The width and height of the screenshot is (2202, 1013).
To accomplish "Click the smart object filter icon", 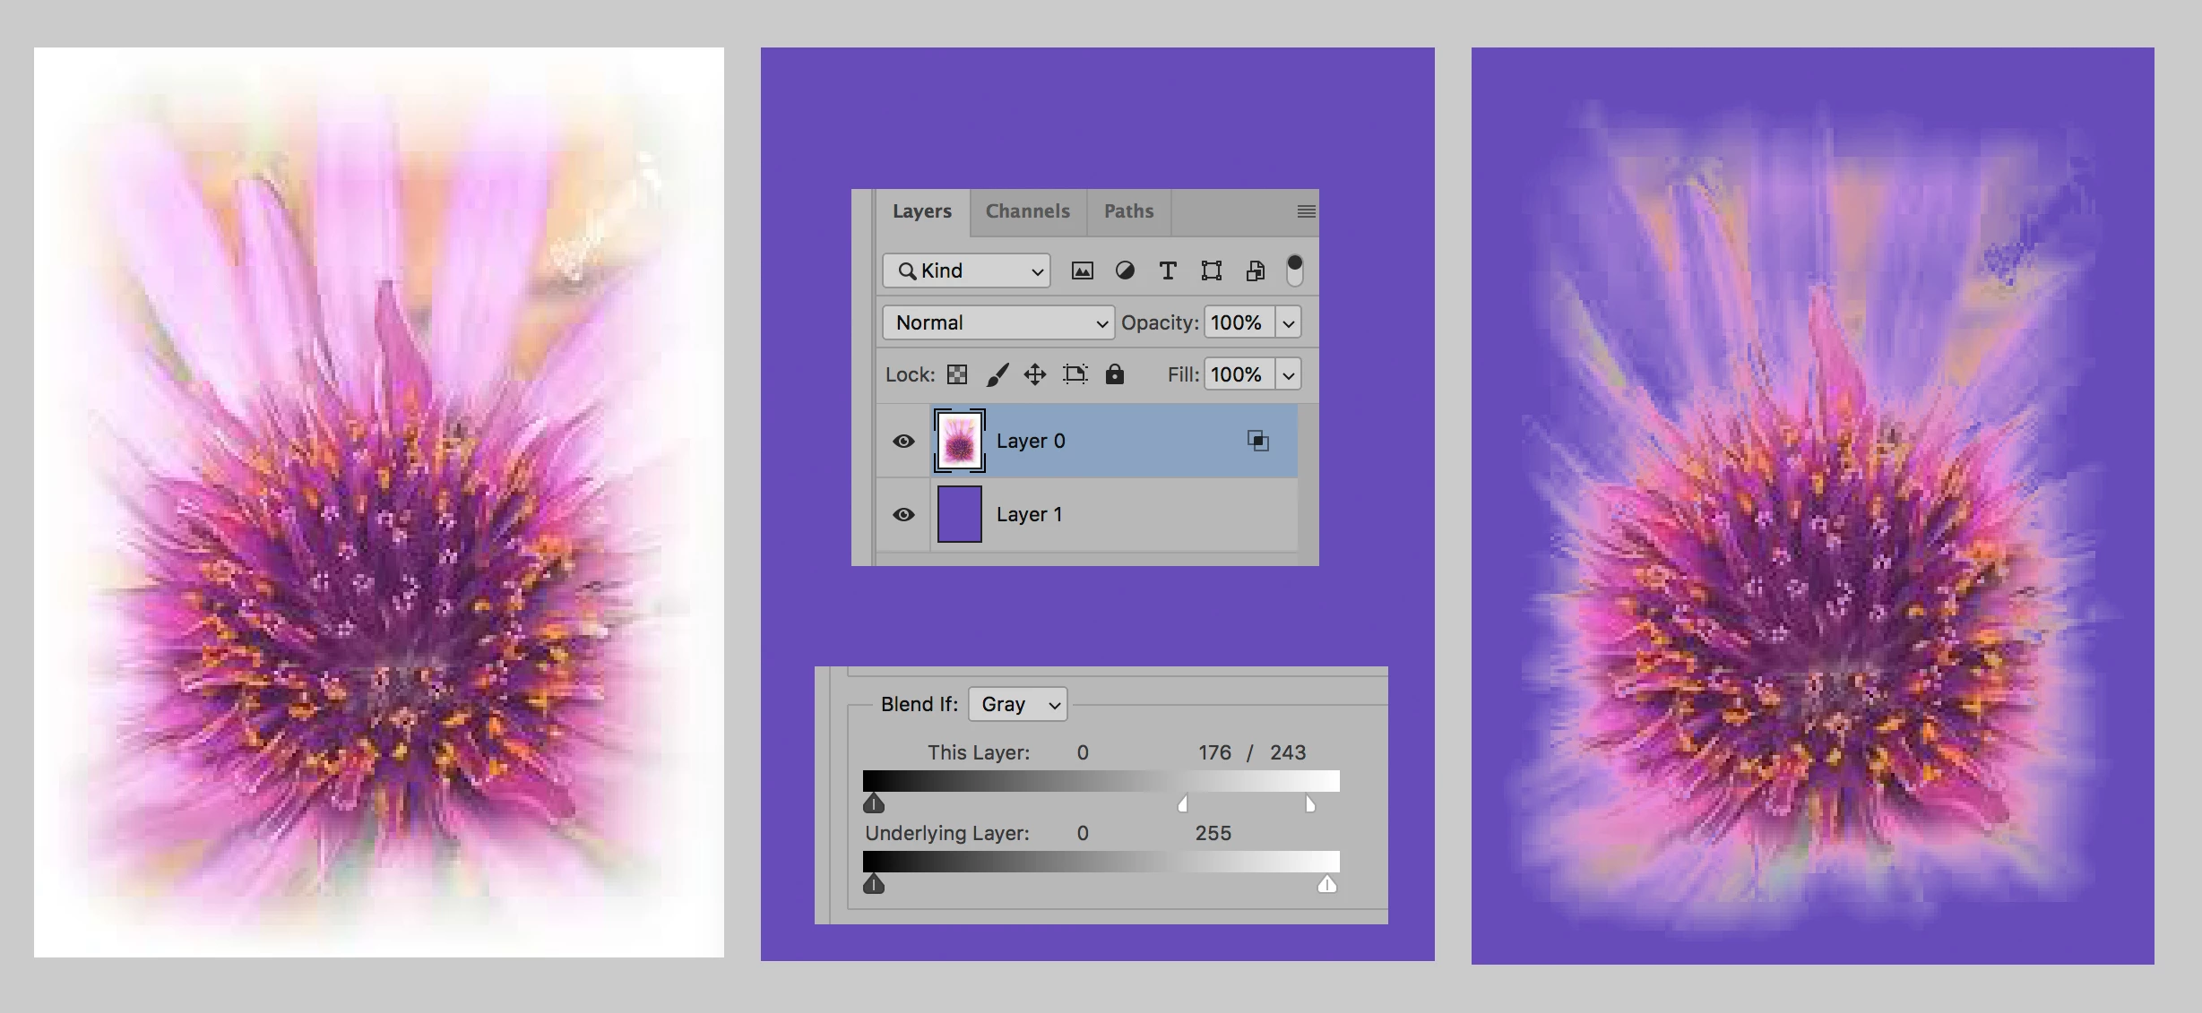I will click(x=1255, y=270).
